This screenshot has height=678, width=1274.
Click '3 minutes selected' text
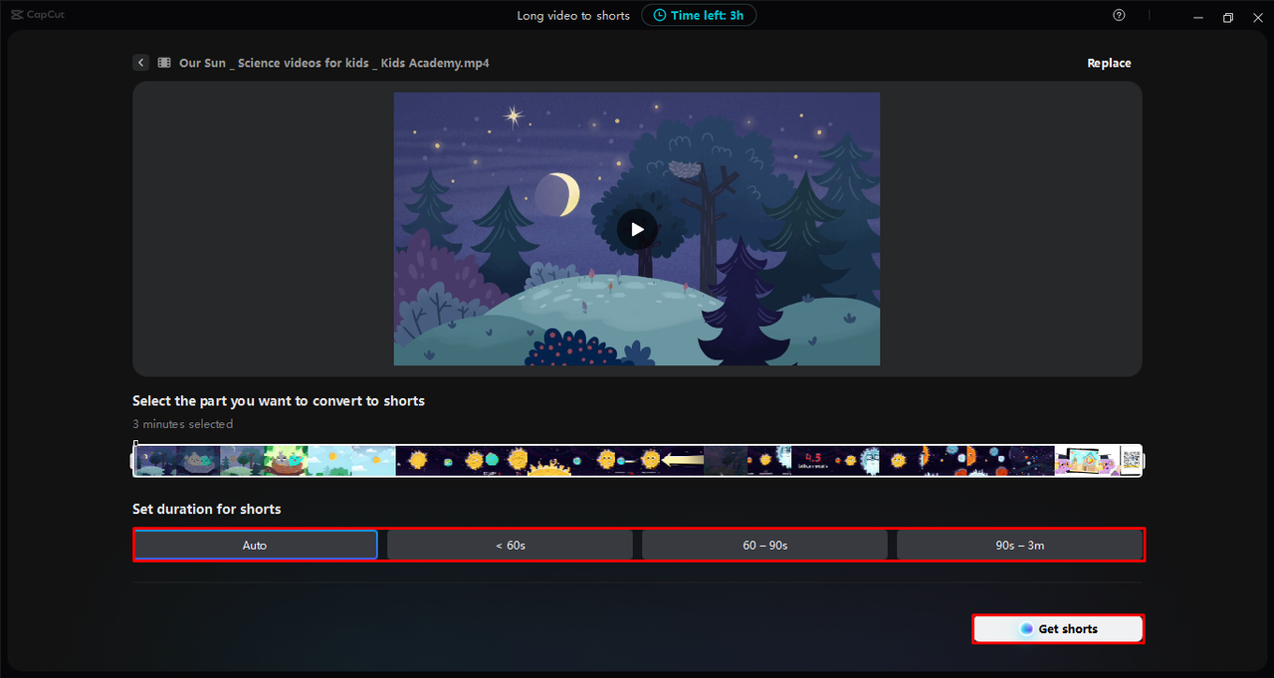pyautogui.click(x=182, y=424)
